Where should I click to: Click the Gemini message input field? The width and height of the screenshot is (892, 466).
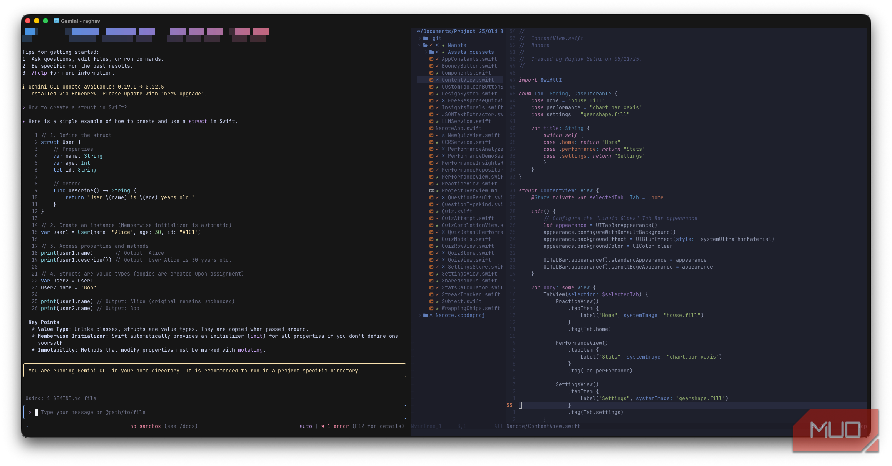coord(215,412)
